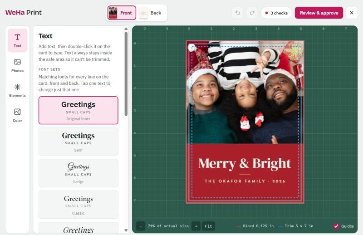
Task: Open the Text tool panel
Action: click(x=17, y=40)
